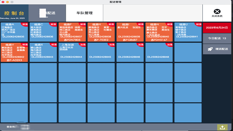
Task: Click store 狮山路店 on 线路X card
Action: coord(36,48)
